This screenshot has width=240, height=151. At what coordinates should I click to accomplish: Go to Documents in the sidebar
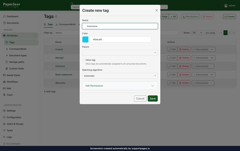(x=13, y=23)
